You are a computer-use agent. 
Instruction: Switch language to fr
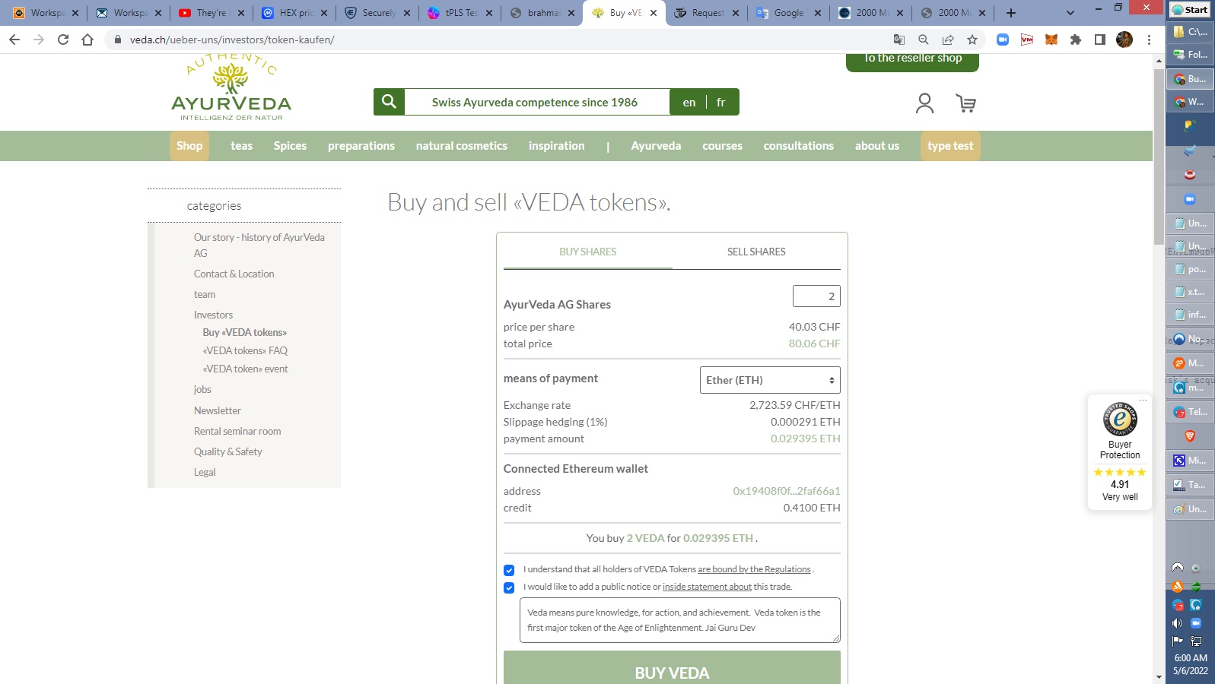pos(720,103)
